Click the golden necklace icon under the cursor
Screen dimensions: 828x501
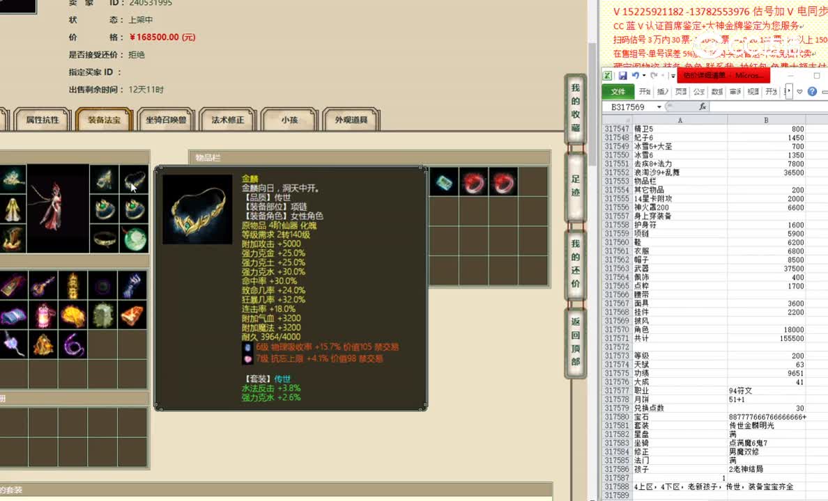click(x=135, y=180)
